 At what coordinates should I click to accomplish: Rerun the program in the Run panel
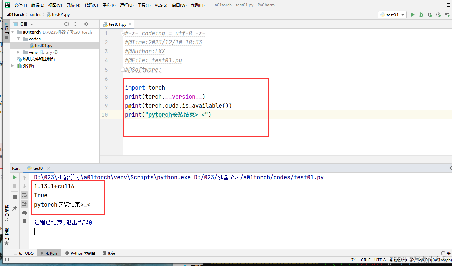coord(14,177)
